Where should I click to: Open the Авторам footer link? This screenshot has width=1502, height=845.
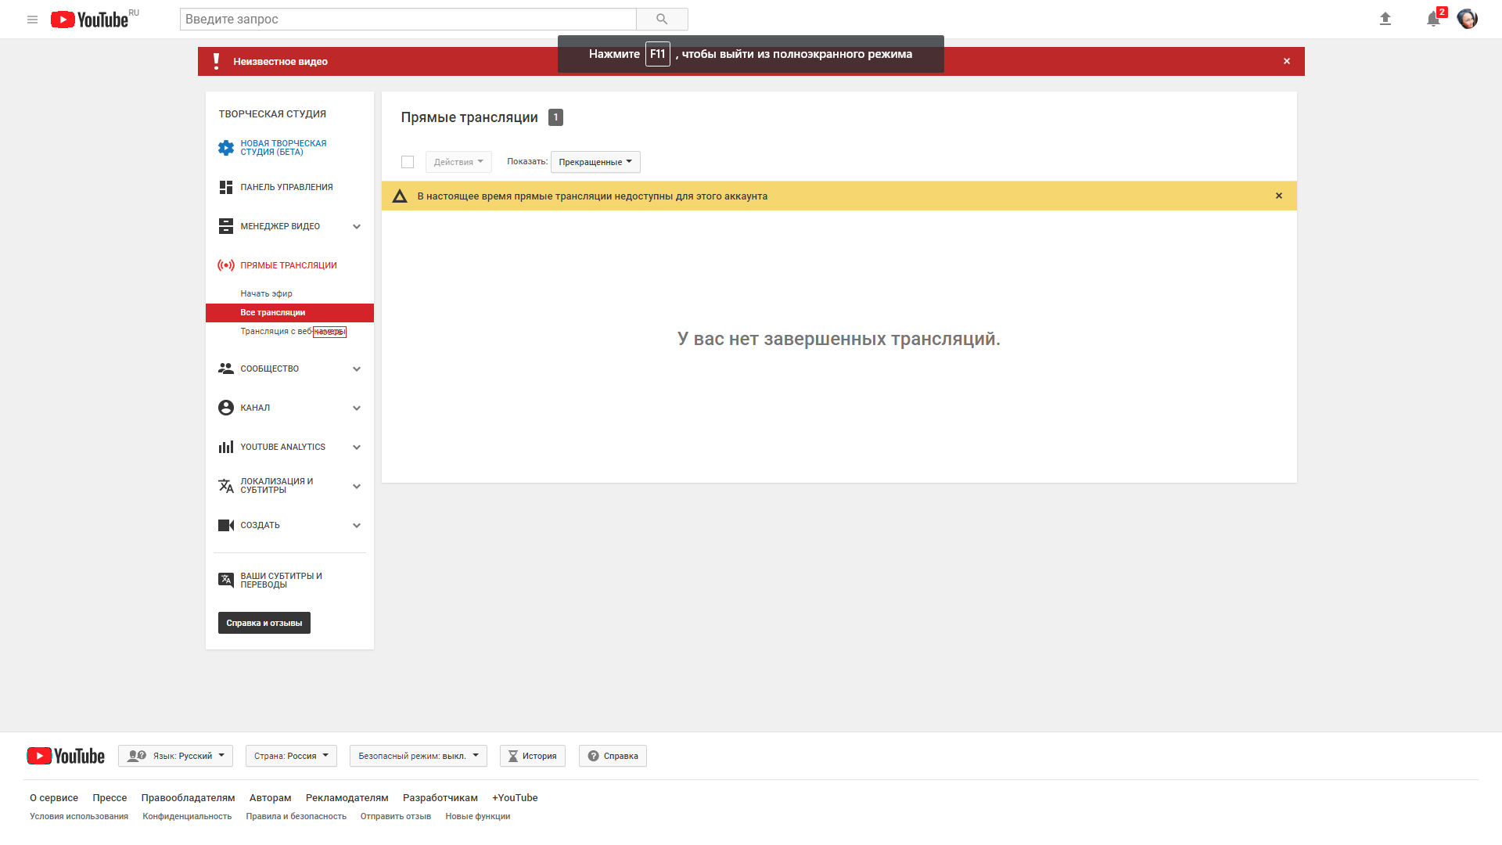[270, 797]
